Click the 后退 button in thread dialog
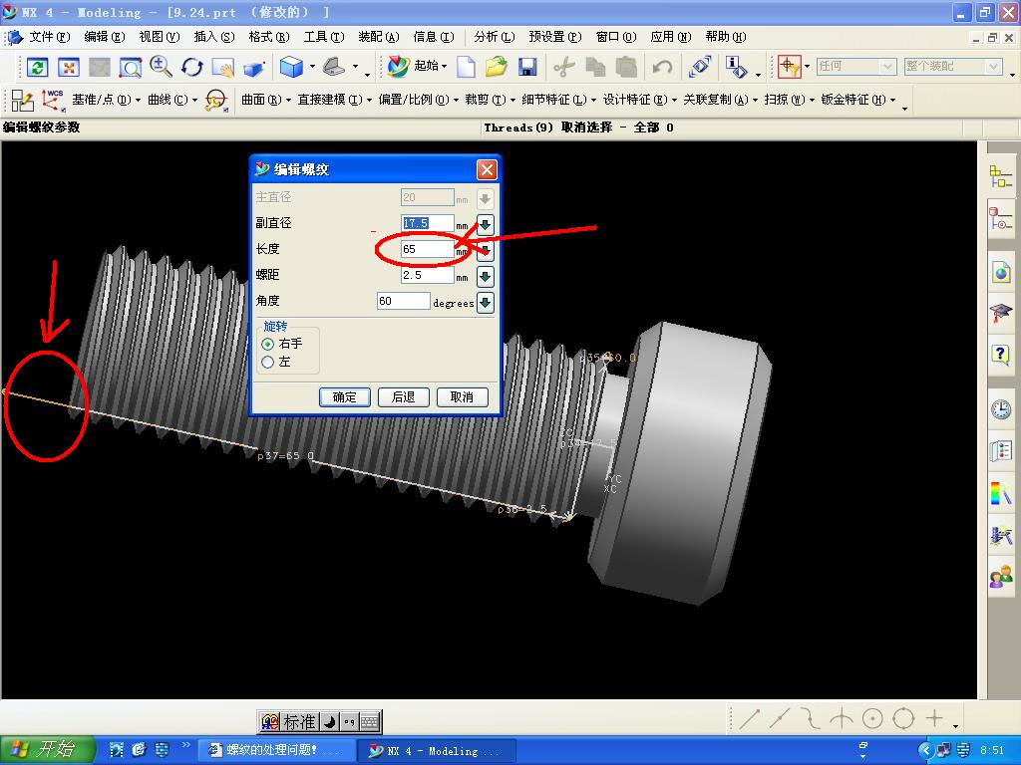1021x765 pixels. (x=403, y=397)
